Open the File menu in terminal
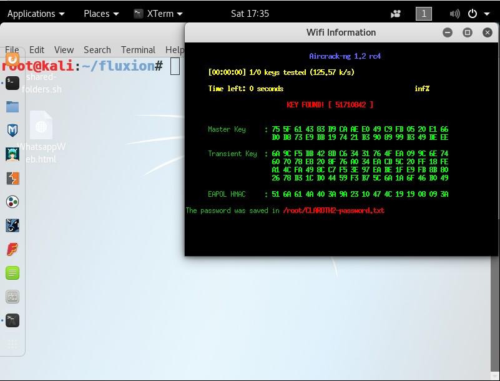 click(12, 50)
